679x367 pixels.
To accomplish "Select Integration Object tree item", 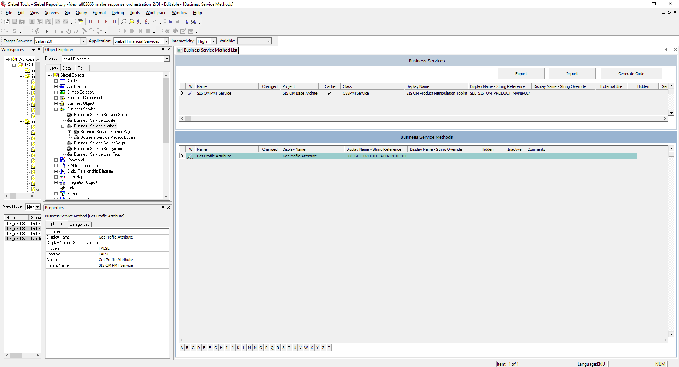I will [x=82, y=182].
